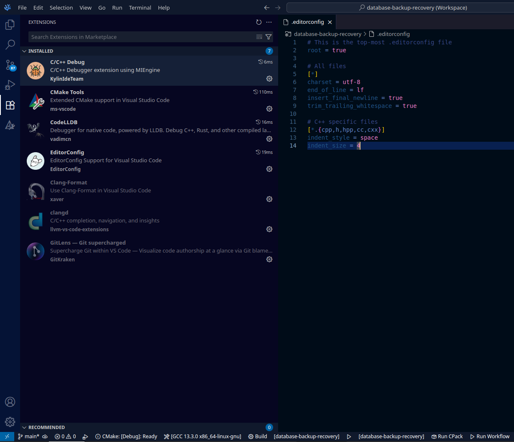Viewport: 514px width, 442px height.
Task: Open Extensions views and more actions menu
Action: (x=269, y=22)
